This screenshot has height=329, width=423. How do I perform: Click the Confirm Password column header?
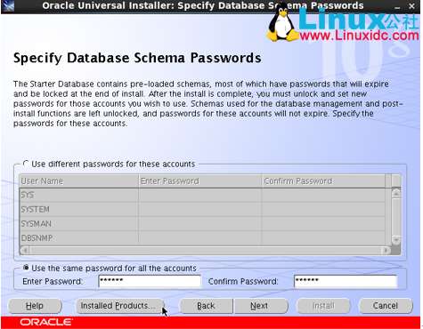[323, 181]
